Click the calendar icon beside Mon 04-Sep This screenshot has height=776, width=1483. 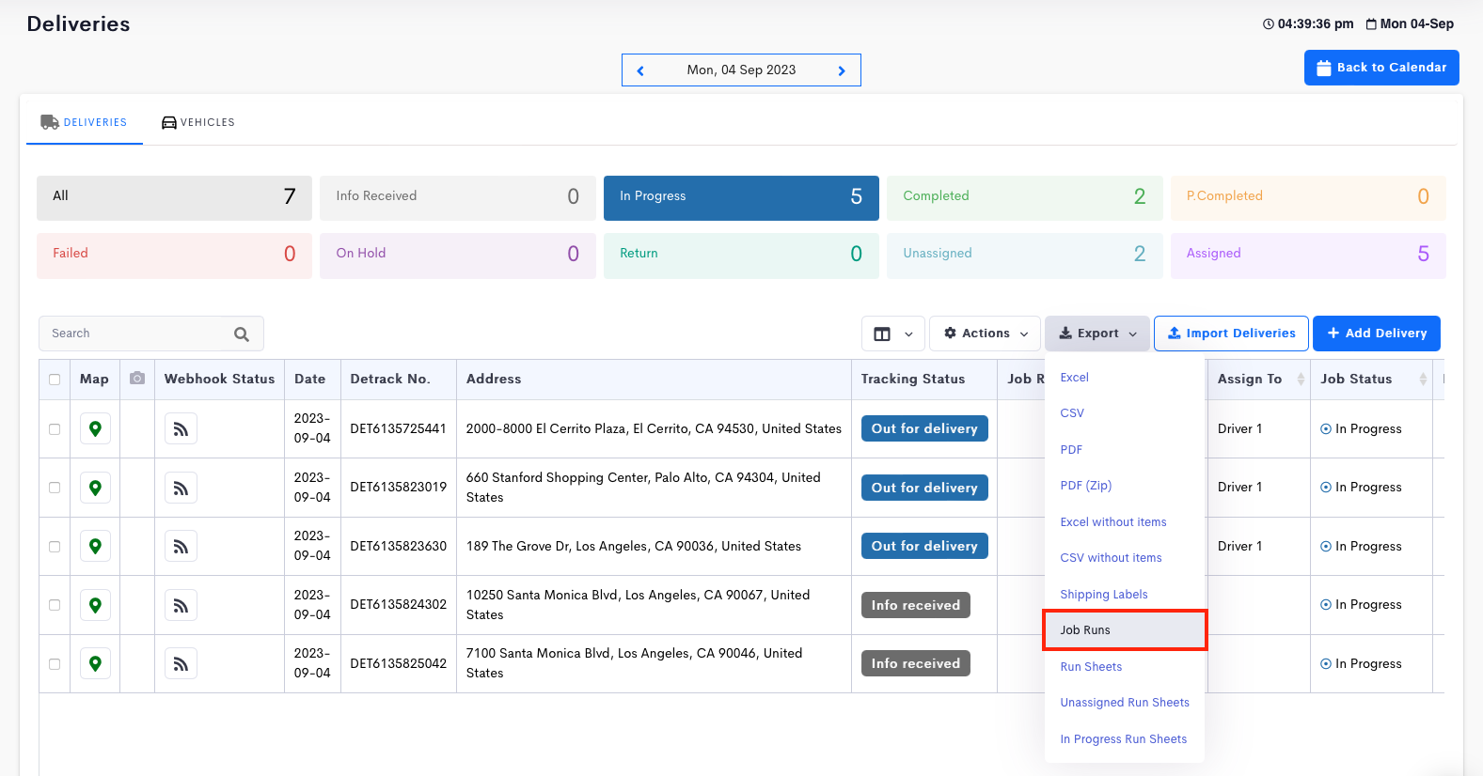coord(1371,24)
